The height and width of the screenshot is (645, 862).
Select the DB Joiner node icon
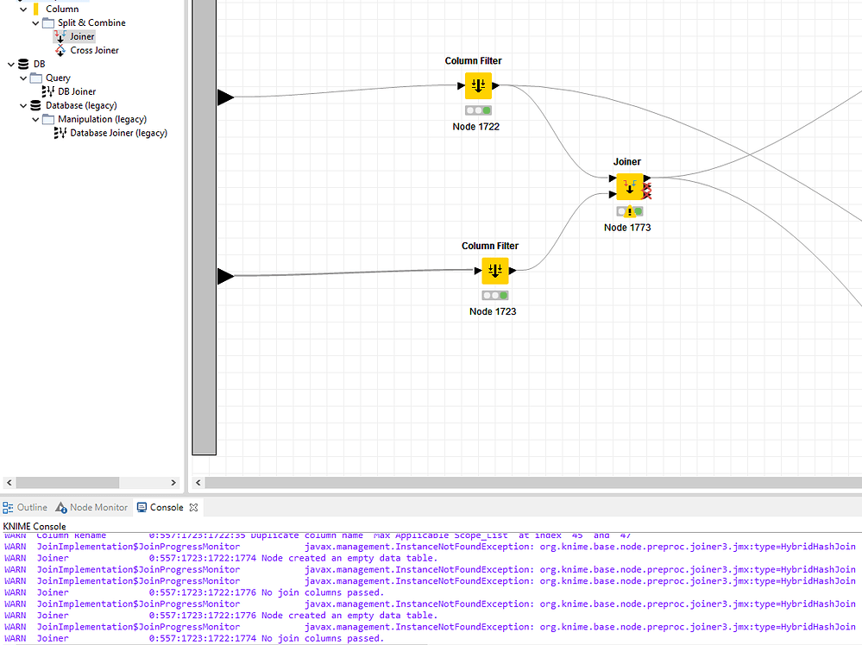(x=47, y=91)
